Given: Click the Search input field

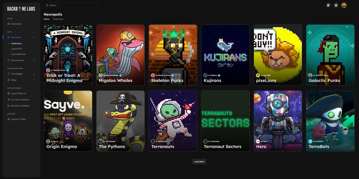Looking at the screenshot, I should [x=71, y=5].
